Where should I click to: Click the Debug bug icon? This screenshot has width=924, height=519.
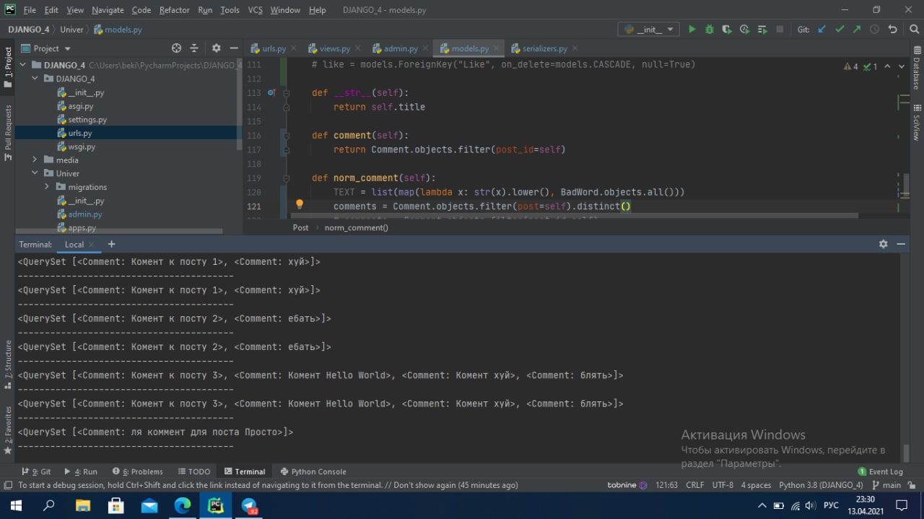[710, 30]
